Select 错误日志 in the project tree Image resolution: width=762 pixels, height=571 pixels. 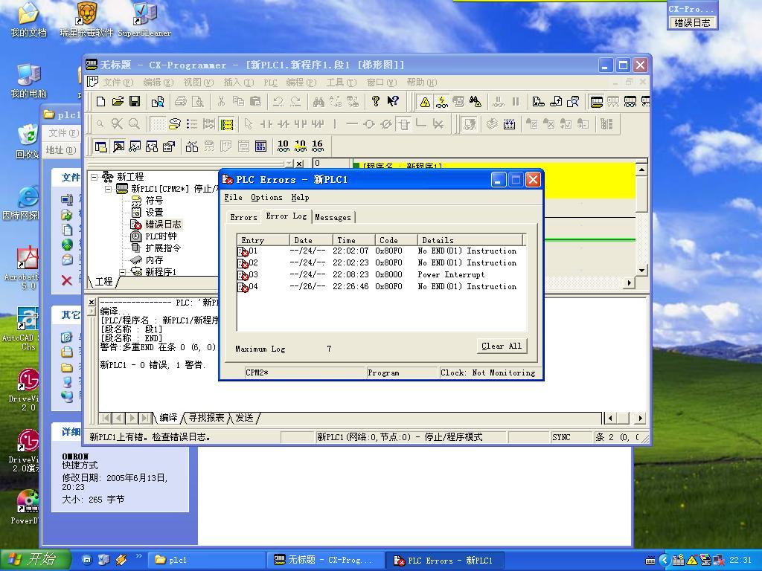(163, 225)
